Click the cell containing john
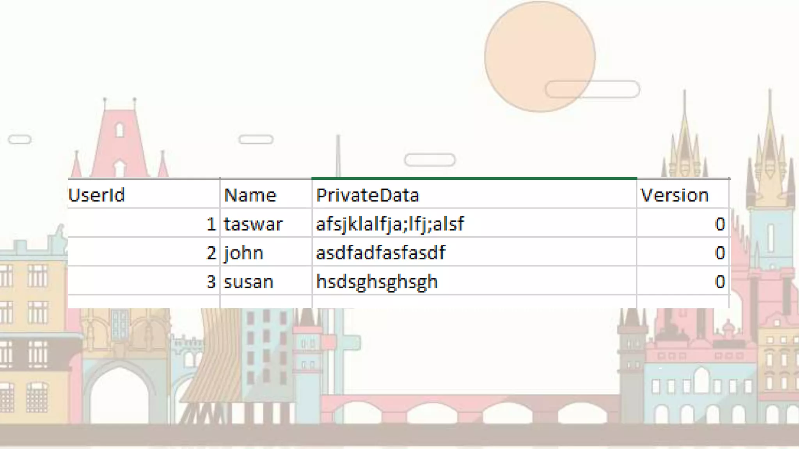This screenshot has width=799, height=449. pos(266,252)
